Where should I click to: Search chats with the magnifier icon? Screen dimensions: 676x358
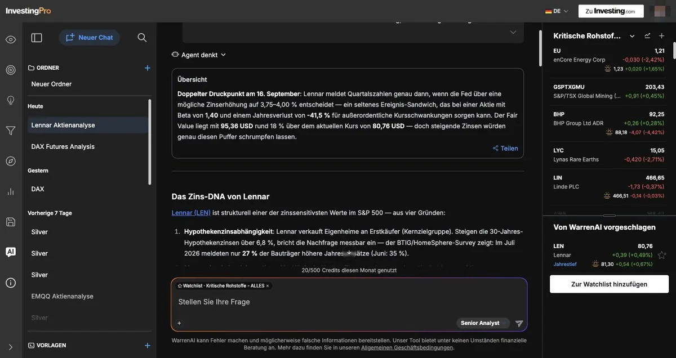pyautogui.click(x=142, y=38)
